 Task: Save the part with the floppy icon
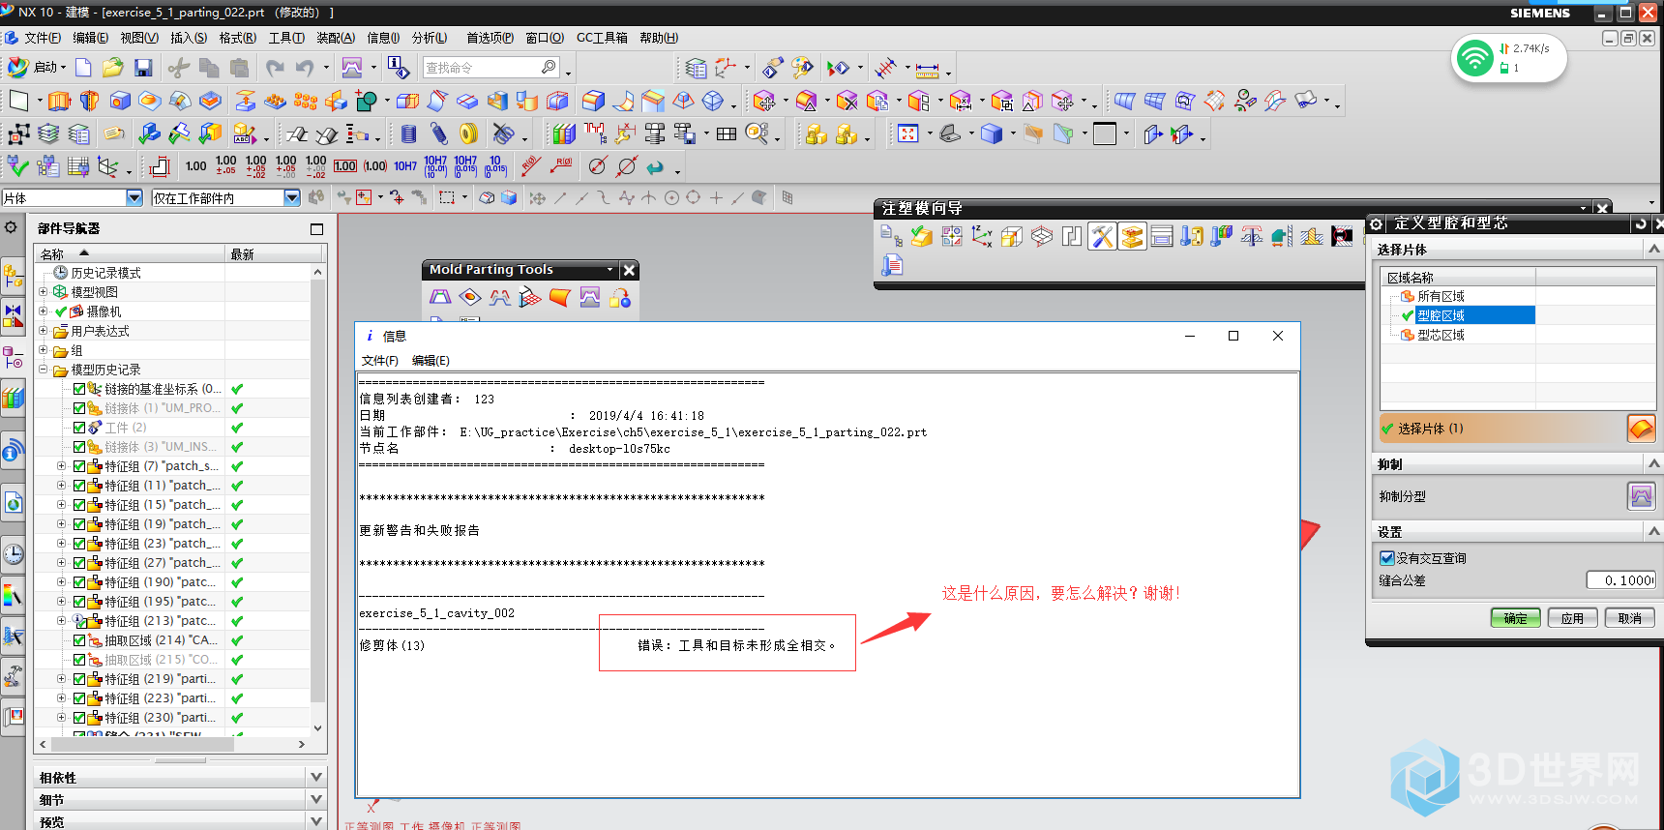pos(143,68)
